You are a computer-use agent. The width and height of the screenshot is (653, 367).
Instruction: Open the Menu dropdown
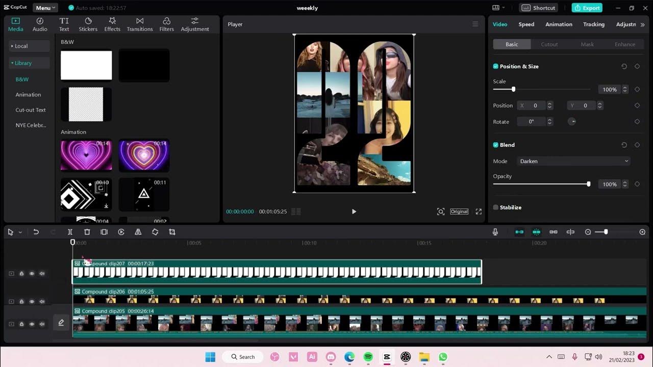[45, 8]
